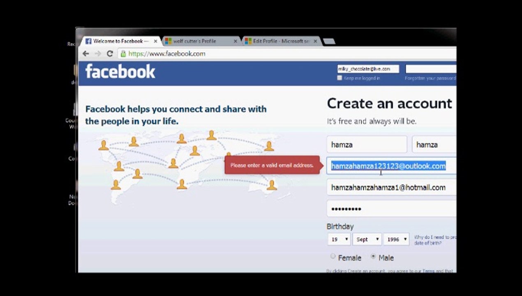Open the birthday day dropdown showing 19

(x=339, y=239)
